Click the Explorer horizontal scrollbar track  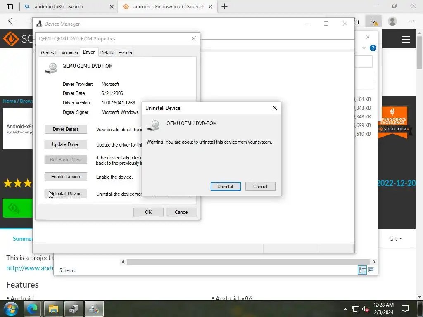[248, 262]
